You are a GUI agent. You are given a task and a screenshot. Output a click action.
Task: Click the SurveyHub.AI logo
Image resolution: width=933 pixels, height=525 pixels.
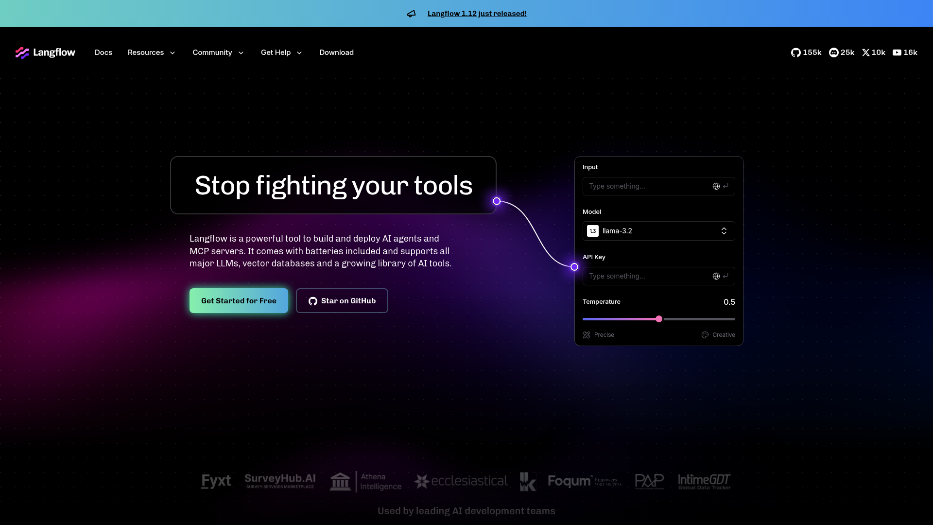click(x=280, y=481)
